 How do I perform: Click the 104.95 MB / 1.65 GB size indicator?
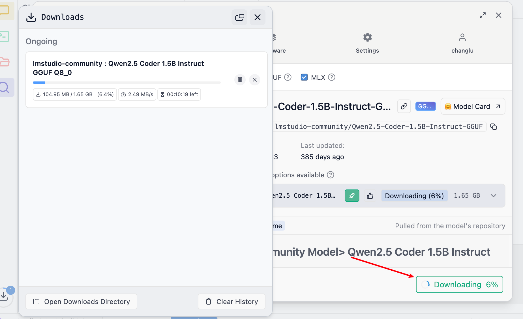[x=75, y=94]
